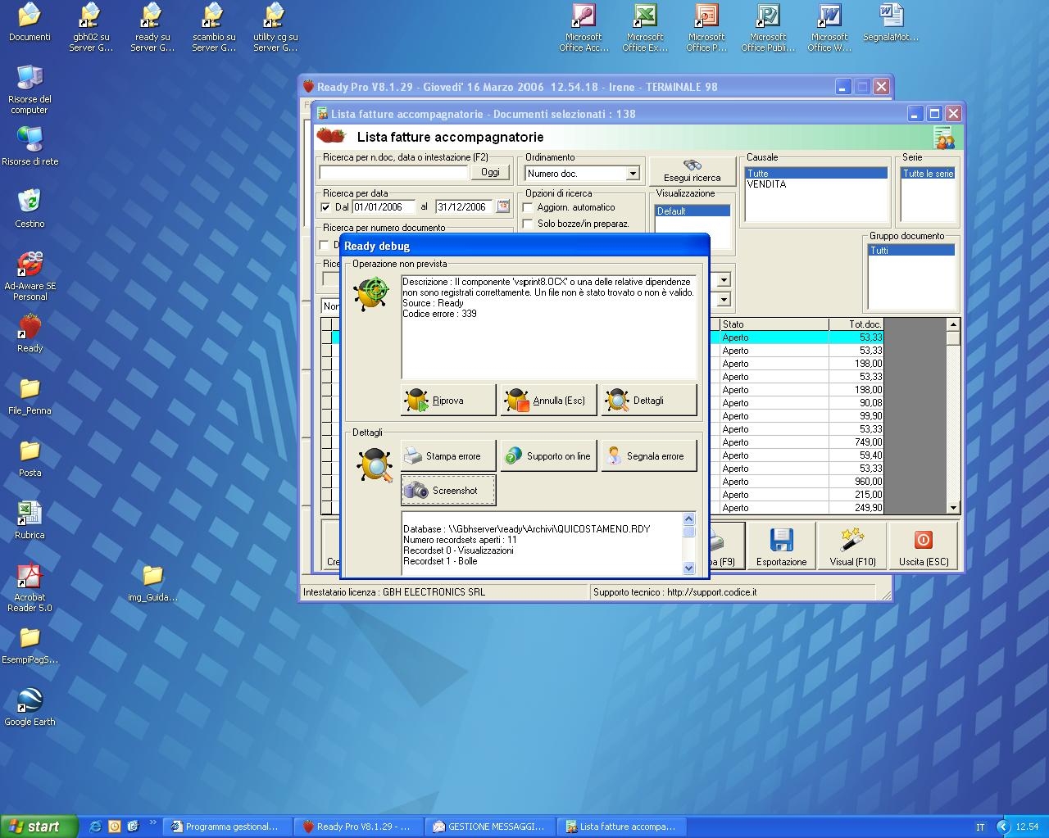The width and height of the screenshot is (1049, 838).
Task: Open Supporto on line
Action: [x=548, y=456]
